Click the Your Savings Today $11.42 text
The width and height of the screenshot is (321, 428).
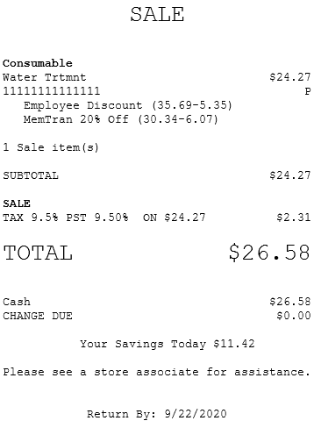(x=168, y=344)
